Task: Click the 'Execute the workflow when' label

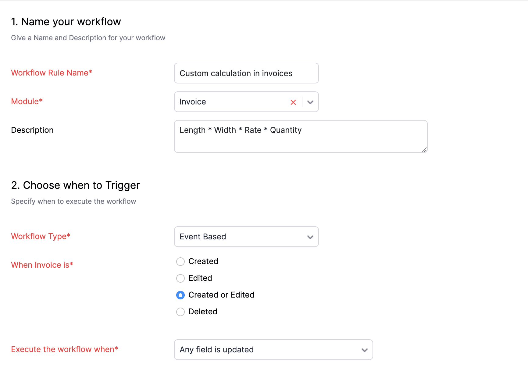Action: [x=64, y=349]
